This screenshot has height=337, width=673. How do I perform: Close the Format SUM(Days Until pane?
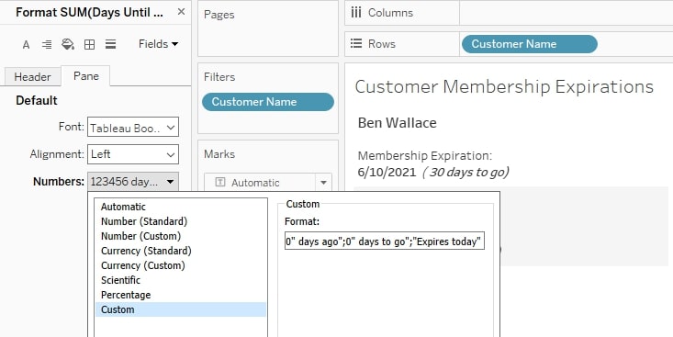pos(181,12)
